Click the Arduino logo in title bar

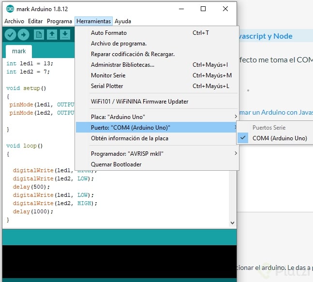pyautogui.click(x=10, y=9)
